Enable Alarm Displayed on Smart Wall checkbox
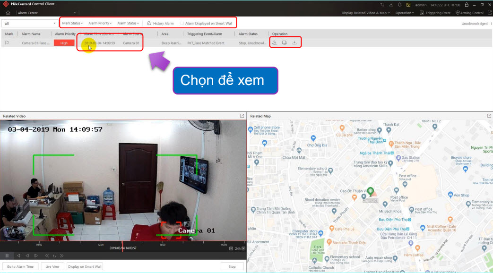The height and width of the screenshot is (273, 493). click(182, 23)
